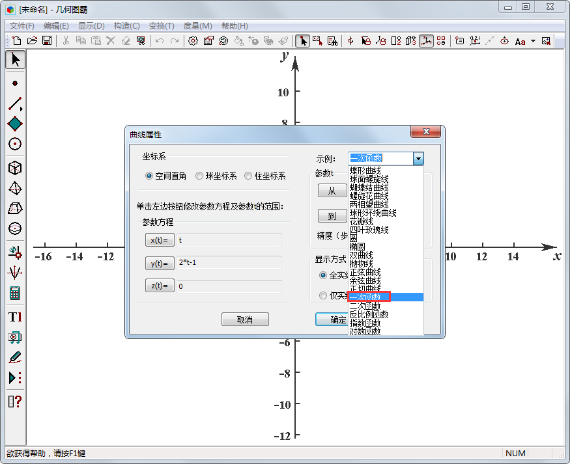
Task: Select the cube construction tool
Action: 14,167
